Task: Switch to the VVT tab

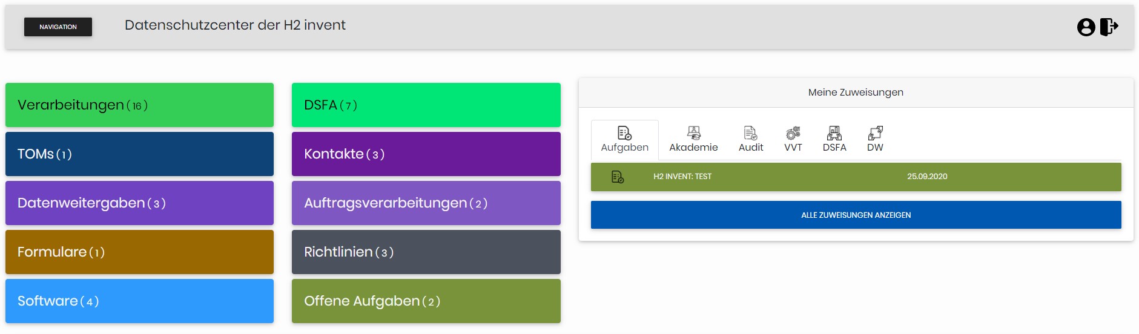Action: pos(793,140)
